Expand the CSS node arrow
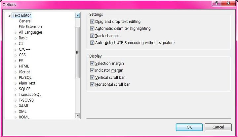This screenshot has height=137, width=238. point(16,55)
